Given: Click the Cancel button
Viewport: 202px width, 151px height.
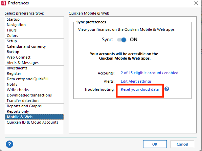Looking at the screenshot, I should (x=182, y=144).
